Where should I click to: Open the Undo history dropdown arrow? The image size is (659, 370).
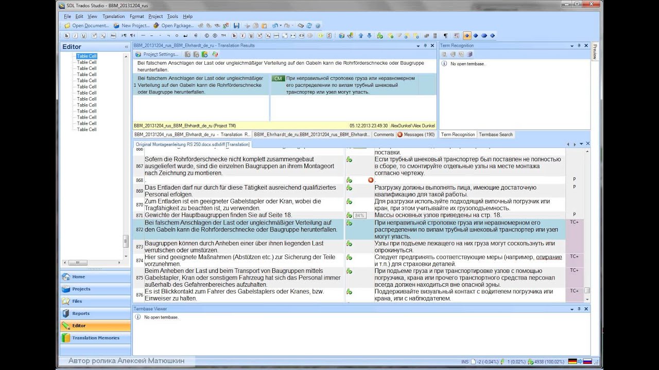pyautogui.click(x=281, y=26)
